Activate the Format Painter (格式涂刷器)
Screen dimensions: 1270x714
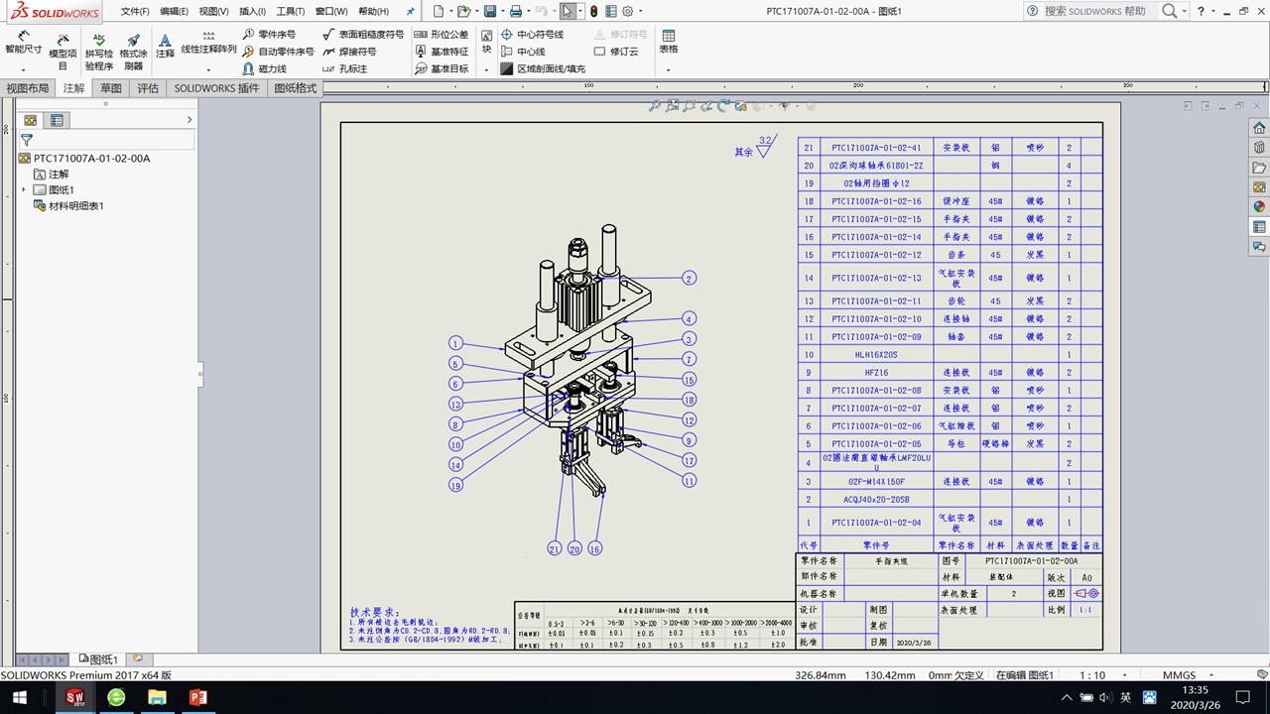pyautogui.click(x=133, y=53)
